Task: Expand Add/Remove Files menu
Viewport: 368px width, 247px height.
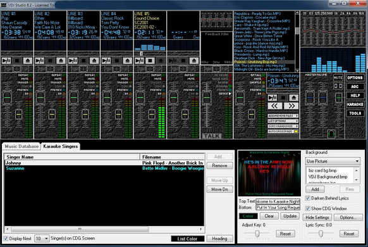Action: point(283,116)
